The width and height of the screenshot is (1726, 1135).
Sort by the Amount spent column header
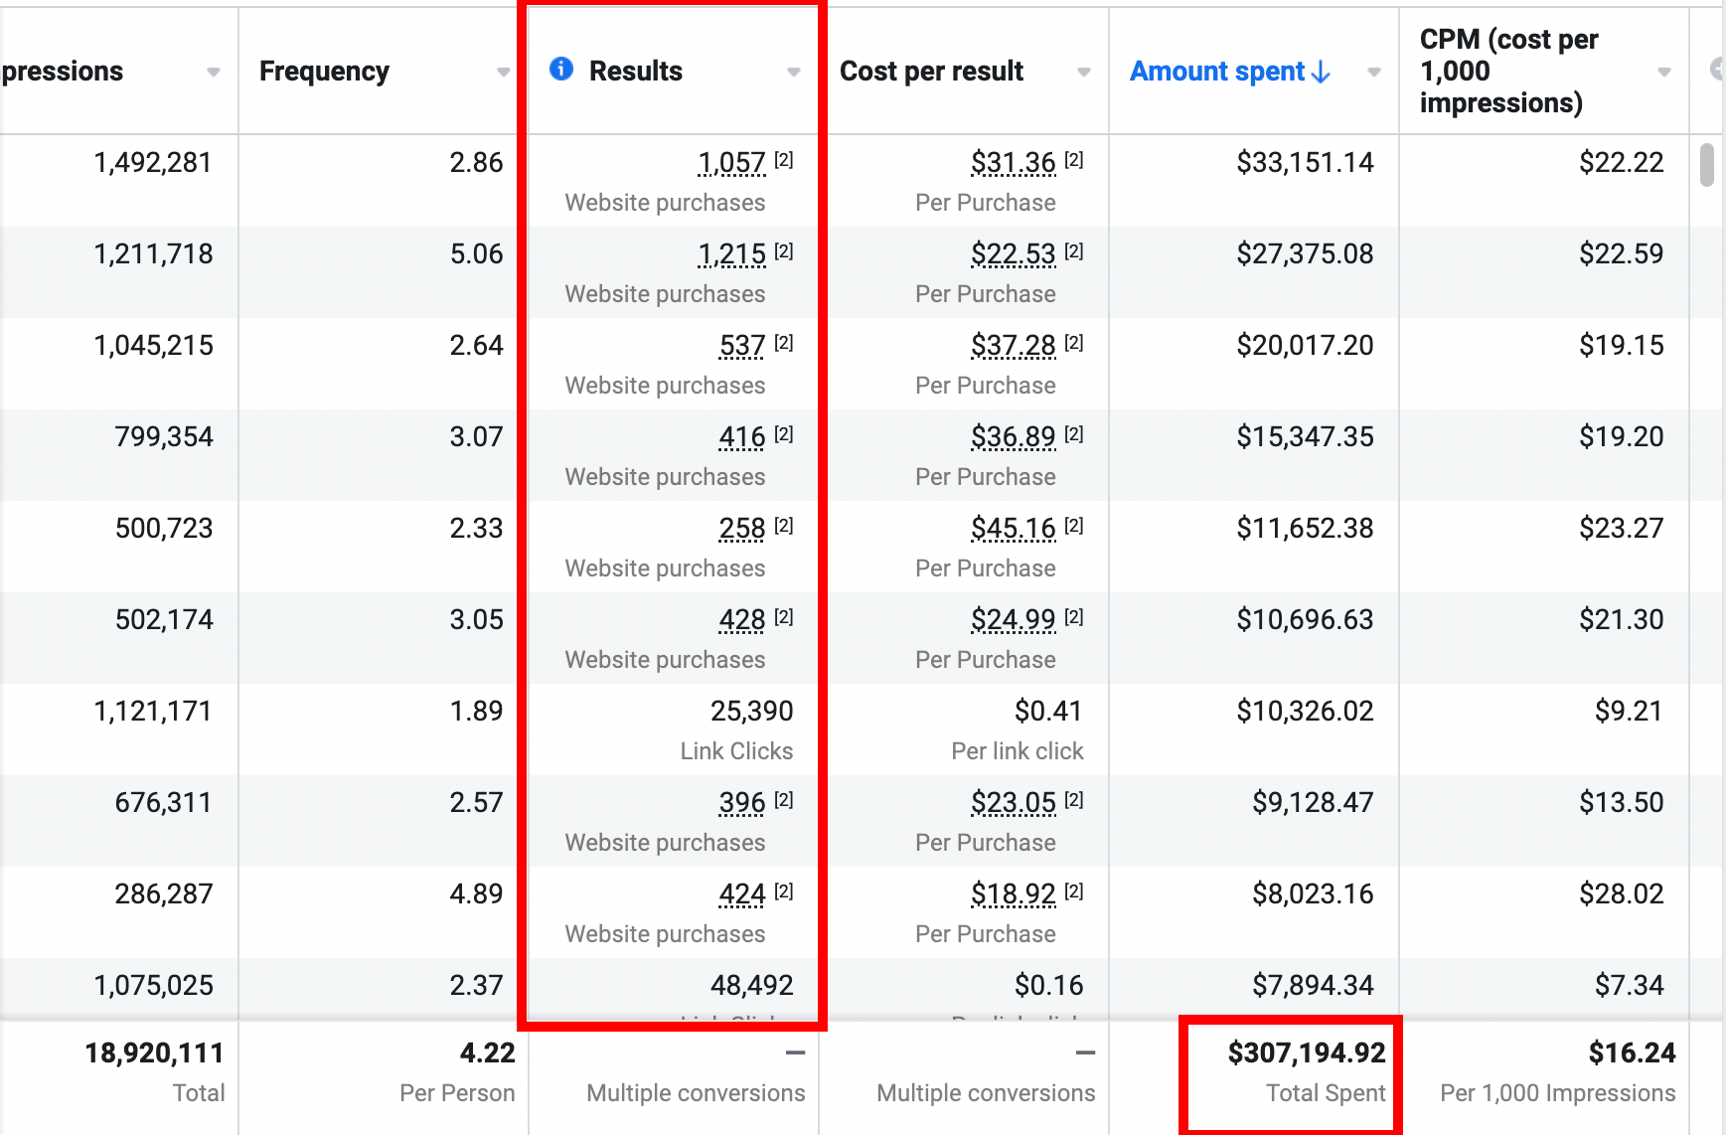pos(1217,72)
